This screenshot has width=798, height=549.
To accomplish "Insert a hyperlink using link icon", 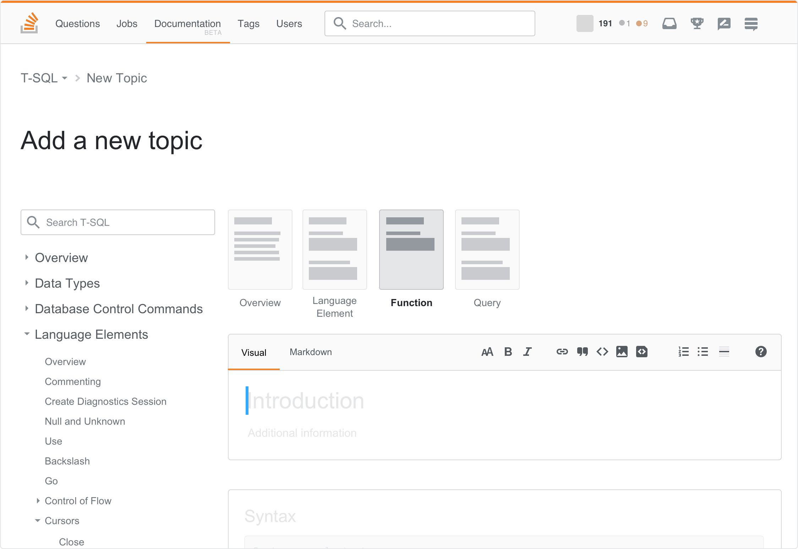I will pyautogui.click(x=562, y=352).
